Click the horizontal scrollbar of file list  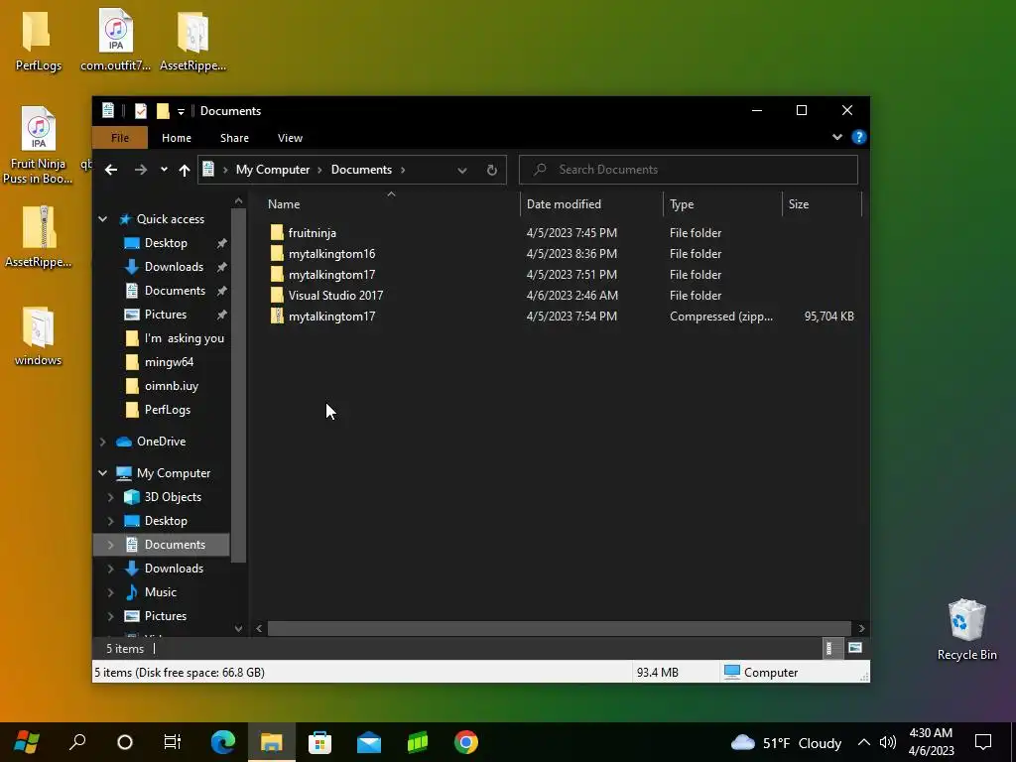(559, 628)
